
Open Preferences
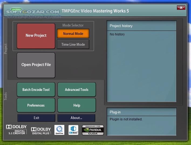click(36, 105)
